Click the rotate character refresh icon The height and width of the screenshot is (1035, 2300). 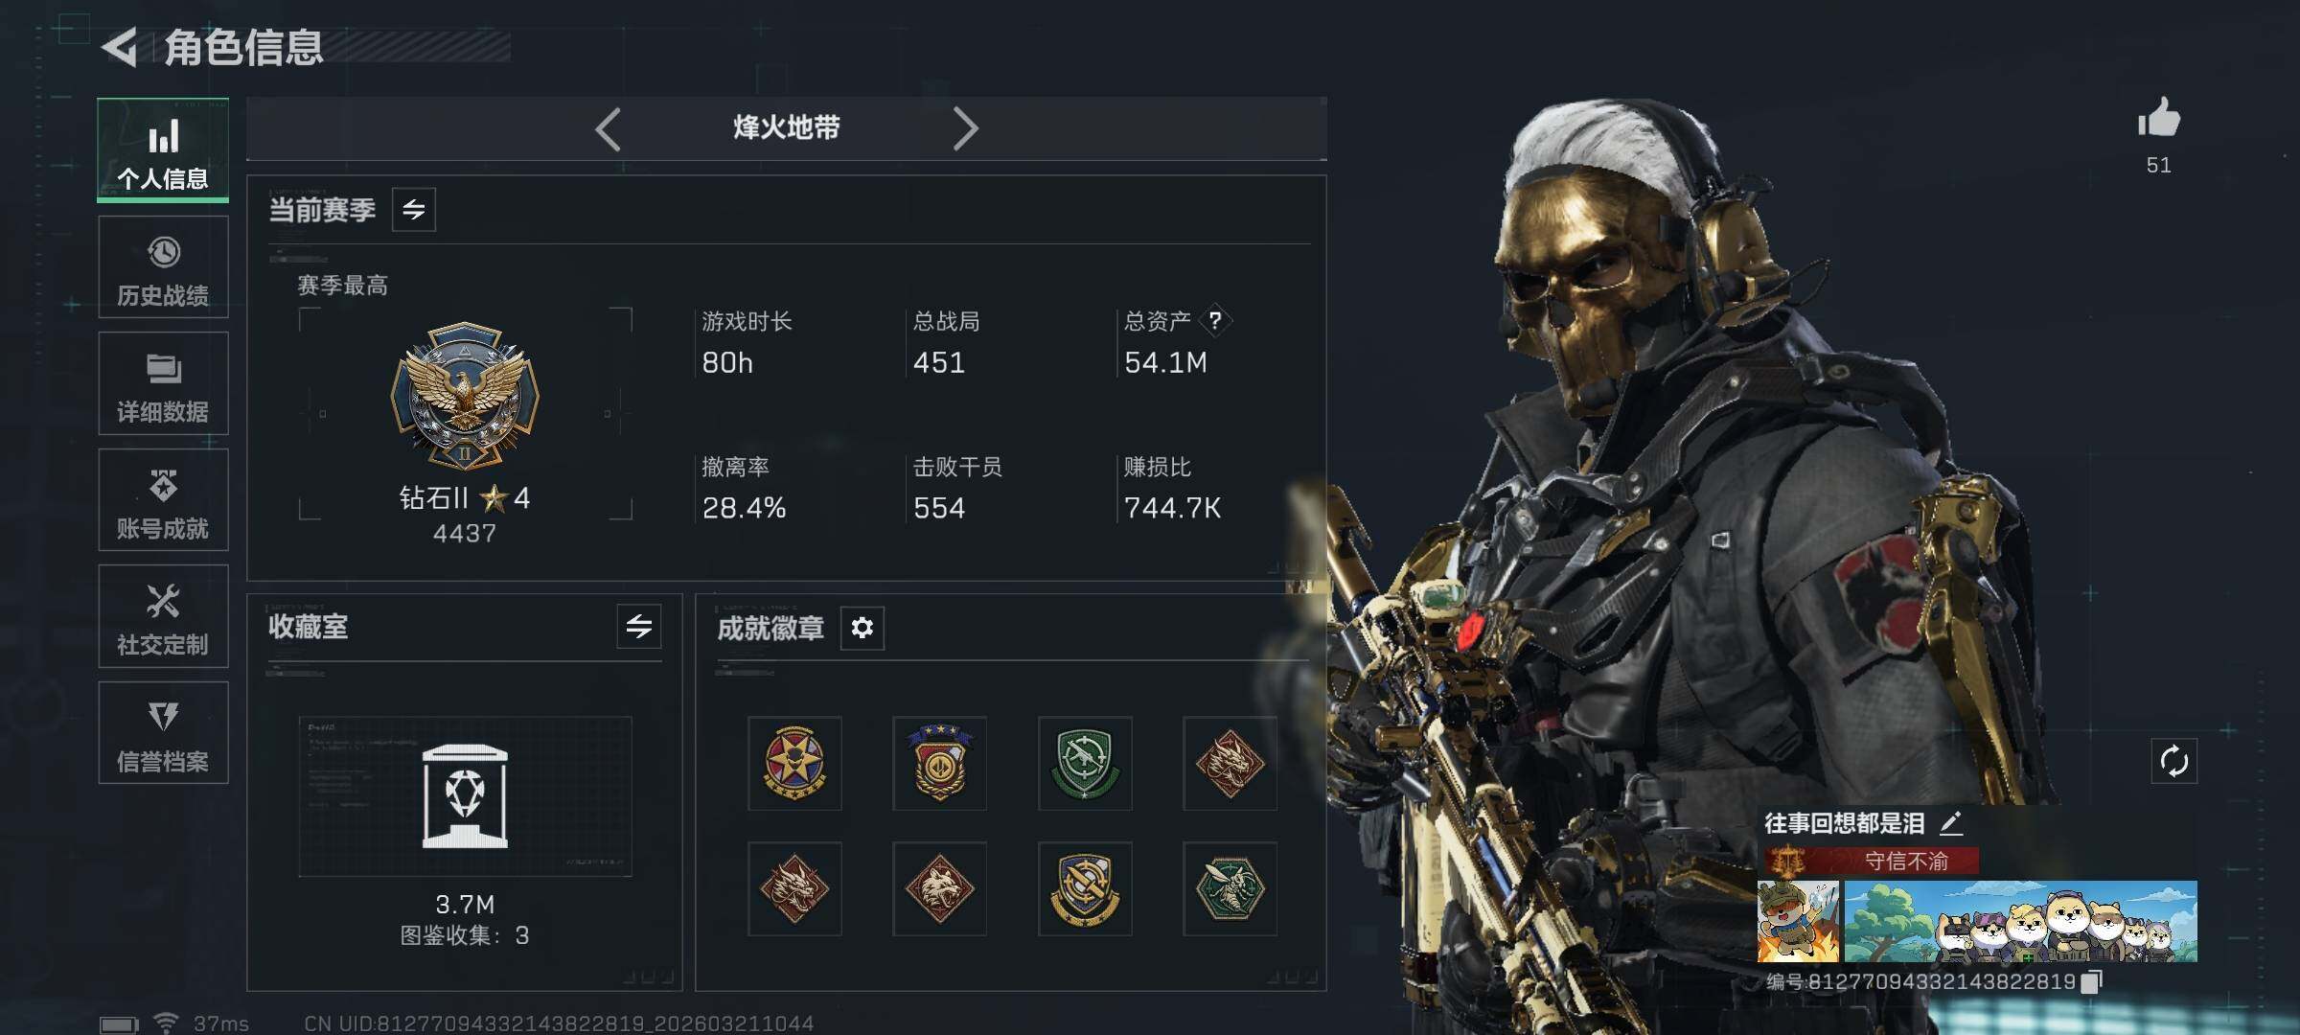pyautogui.click(x=2174, y=762)
